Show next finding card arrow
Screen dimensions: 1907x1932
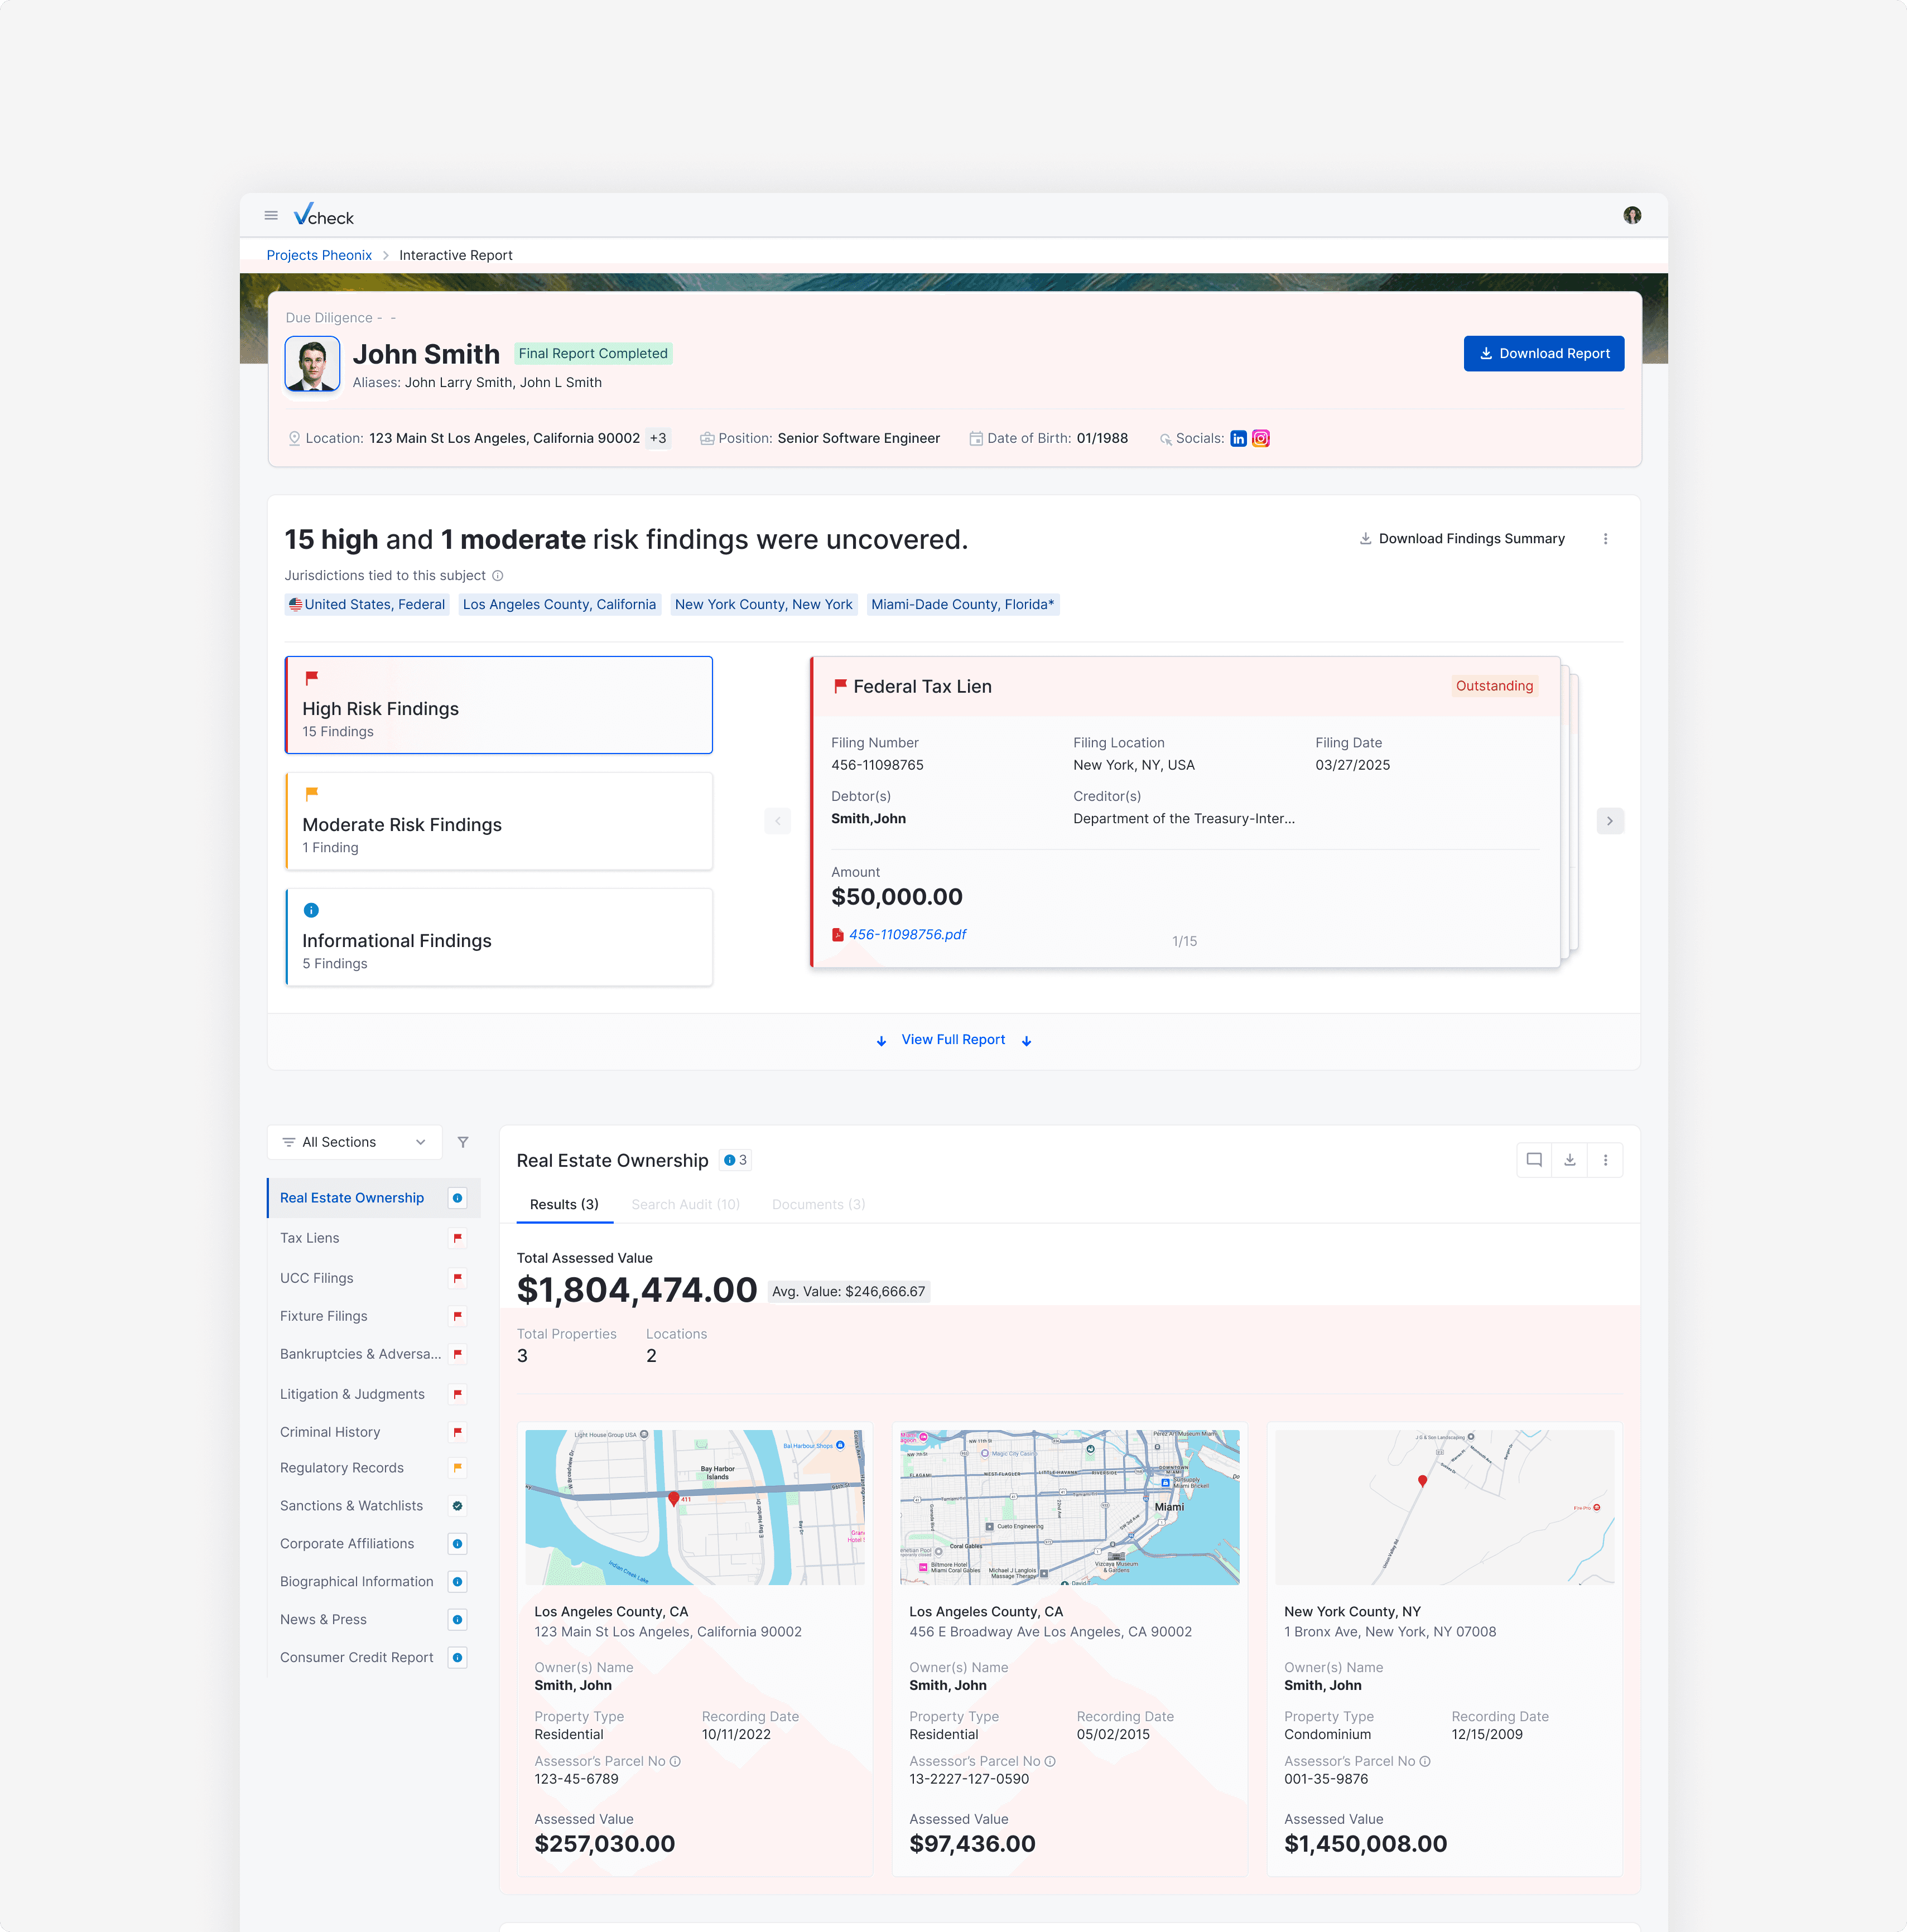(1610, 821)
